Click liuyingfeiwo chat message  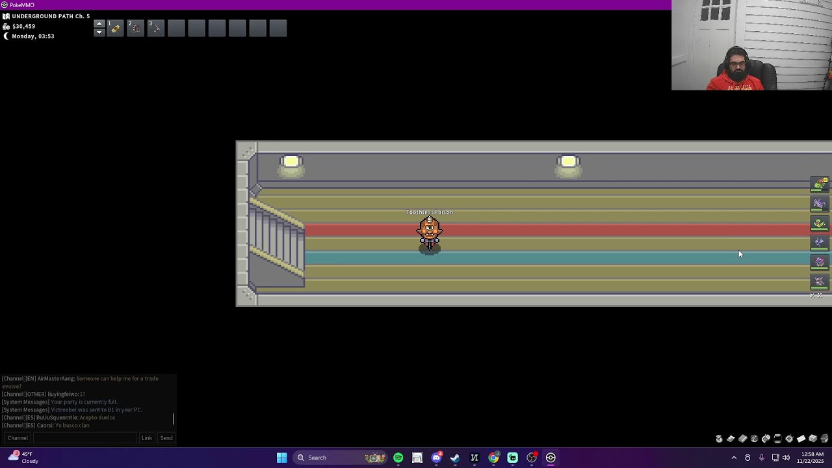[44, 394]
